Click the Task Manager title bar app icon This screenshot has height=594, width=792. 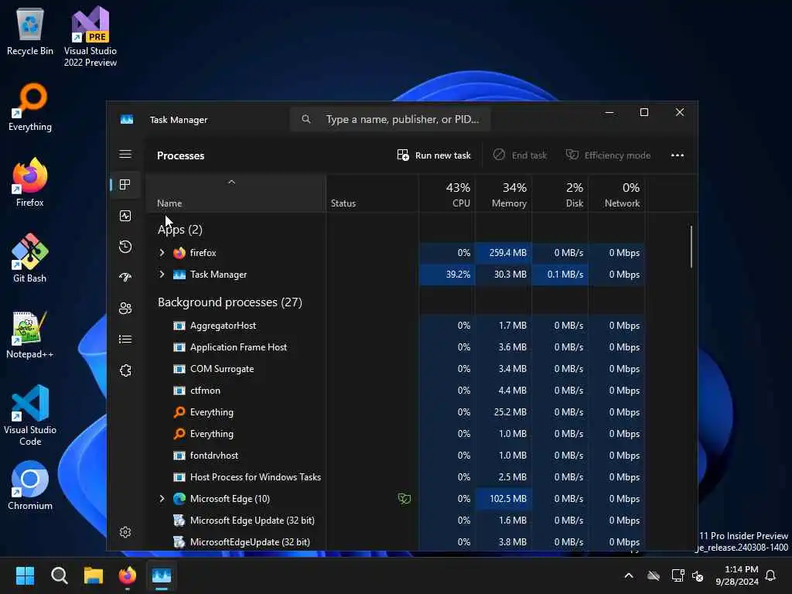[127, 119]
